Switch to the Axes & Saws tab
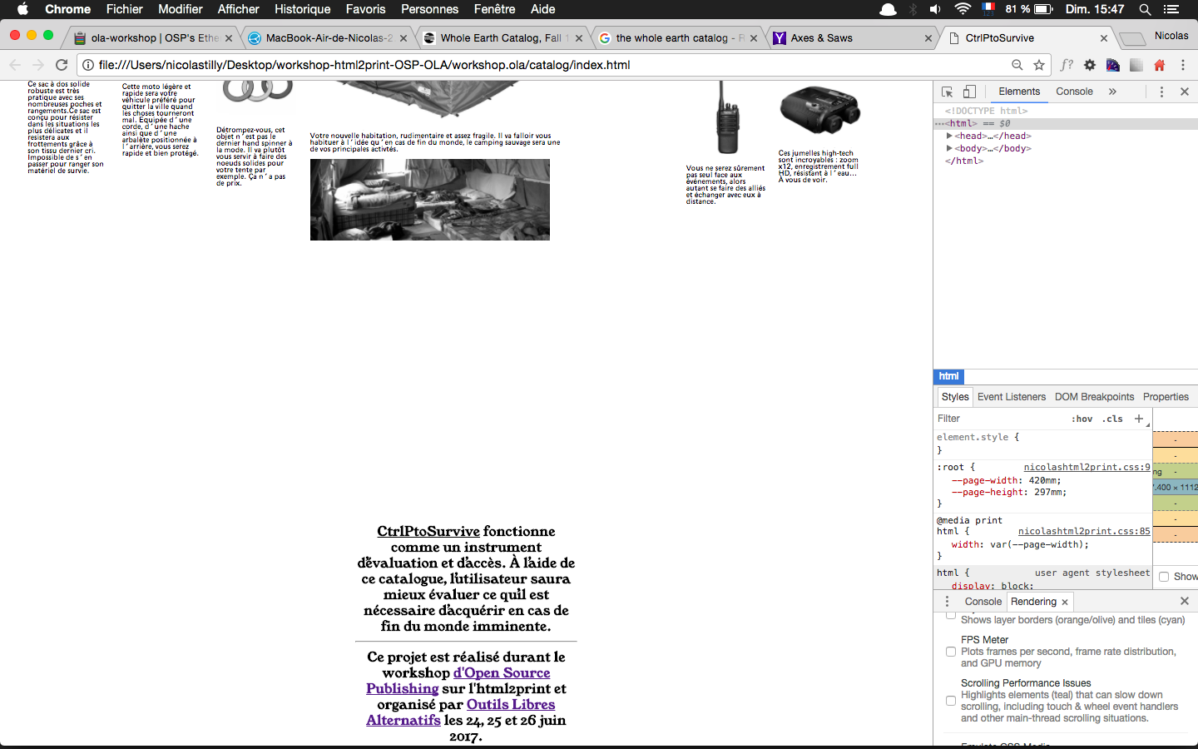The image size is (1198, 749). 851,37
